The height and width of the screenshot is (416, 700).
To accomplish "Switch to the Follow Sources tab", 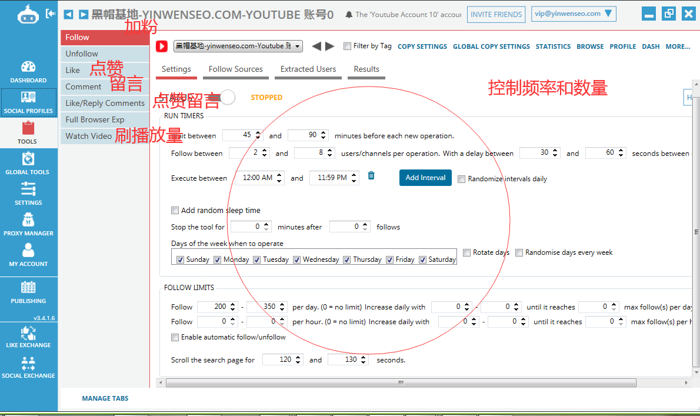I will pyautogui.click(x=235, y=69).
